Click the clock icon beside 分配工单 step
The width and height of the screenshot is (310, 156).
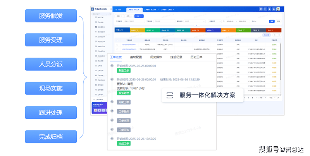112,102
